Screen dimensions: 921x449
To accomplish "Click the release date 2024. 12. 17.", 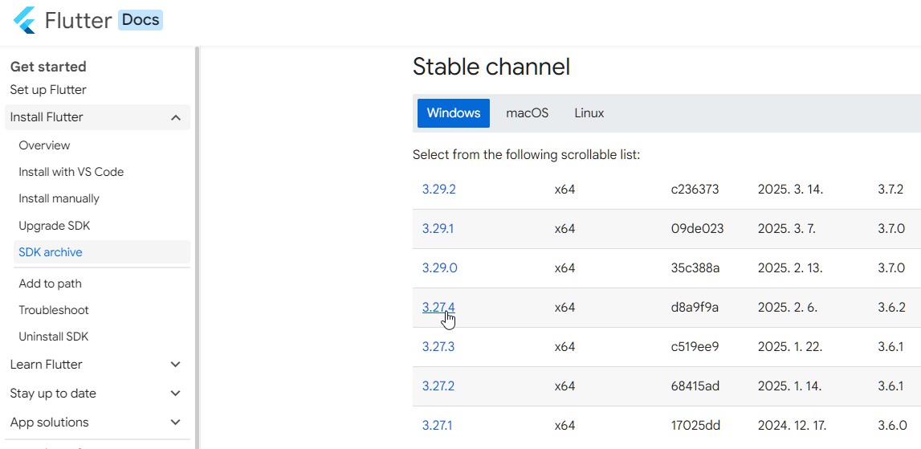I will 792,426.
